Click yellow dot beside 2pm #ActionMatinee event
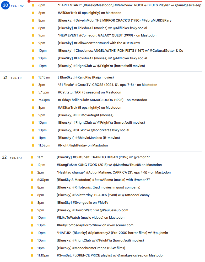Image resolution: width=205 pixels, height=262 pixels. tap(32, 172)
